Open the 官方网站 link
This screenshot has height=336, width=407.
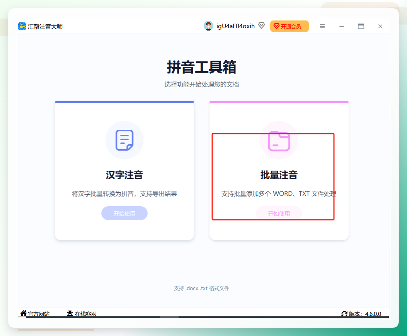[39, 314]
